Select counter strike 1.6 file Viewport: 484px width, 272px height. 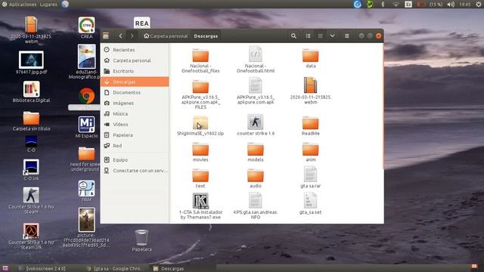[256, 125]
